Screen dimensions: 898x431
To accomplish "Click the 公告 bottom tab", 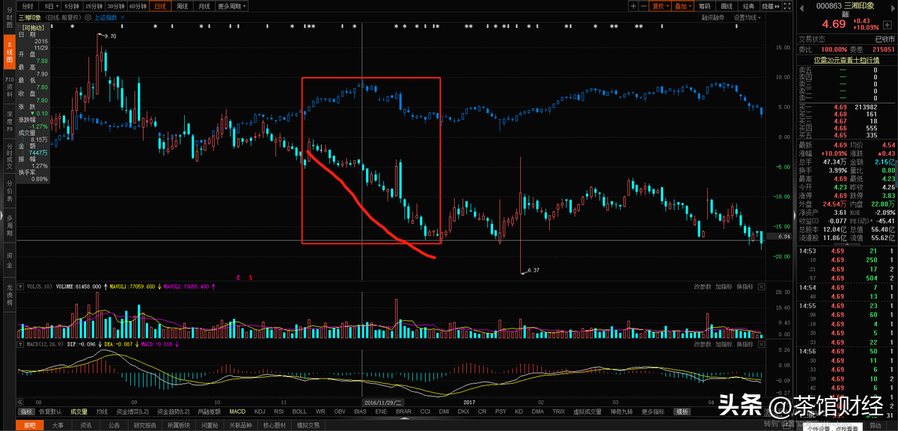I will tap(114, 425).
